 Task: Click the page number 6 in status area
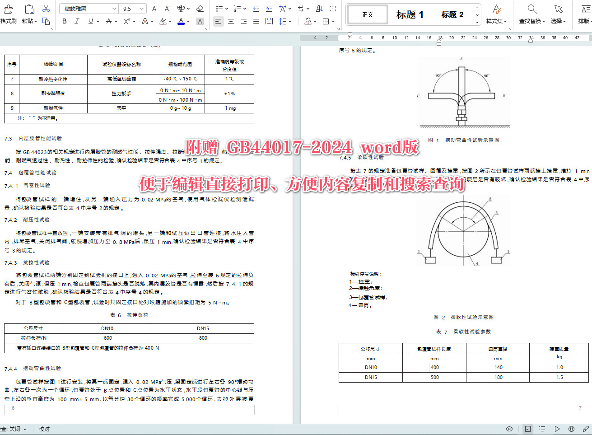coord(12,408)
